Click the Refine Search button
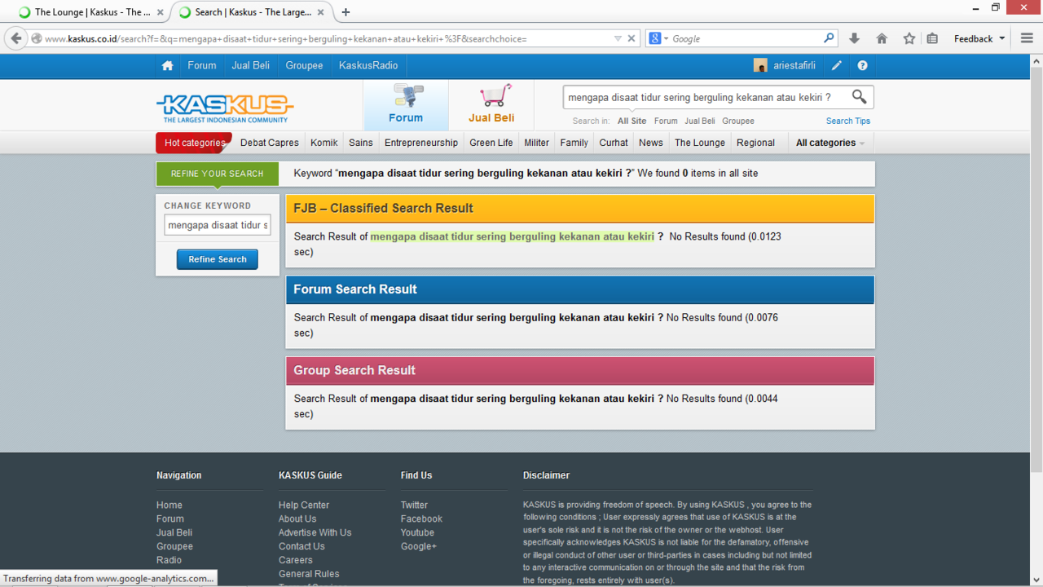The image size is (1043, 587). (218, 259)
